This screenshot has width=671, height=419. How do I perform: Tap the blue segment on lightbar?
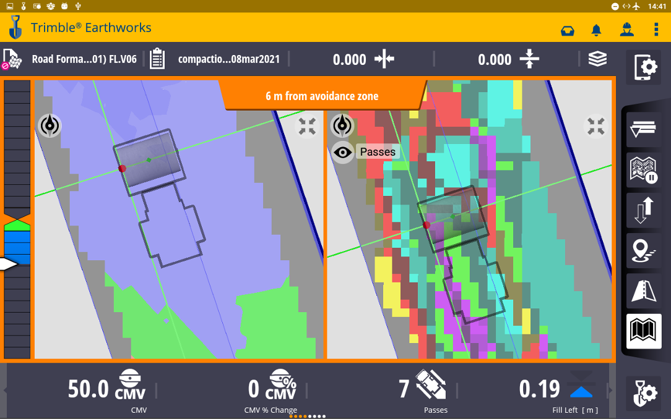[x=17, y=247]
